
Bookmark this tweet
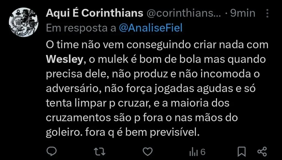click(242, 151)
